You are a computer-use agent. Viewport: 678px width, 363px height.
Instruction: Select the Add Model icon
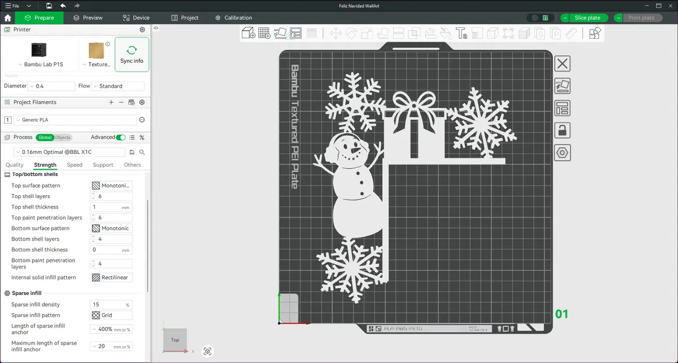248,33
